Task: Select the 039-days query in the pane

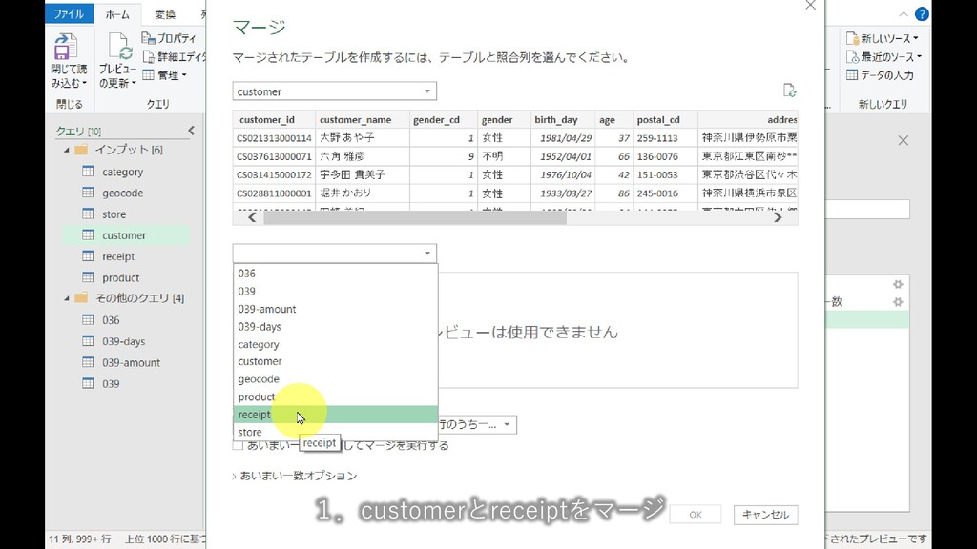Action: click(123, 341)
